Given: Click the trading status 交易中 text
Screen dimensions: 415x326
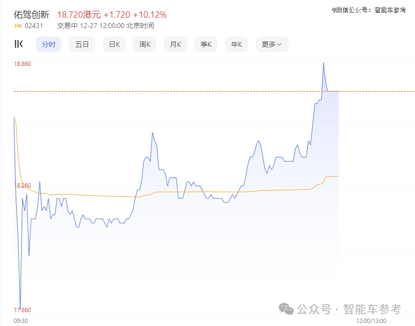Looking at the screenshot, I should tap(67, 26).
